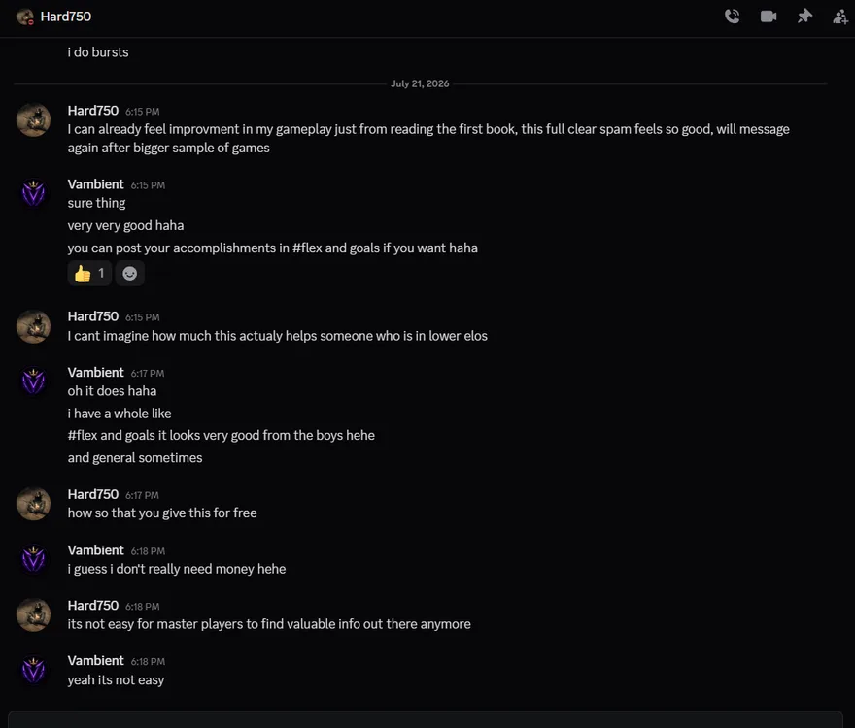Screen dimensions: 855x728
Task: Click 'i do bursts' message
Action: pyautogui.click(x=98, y=52)
